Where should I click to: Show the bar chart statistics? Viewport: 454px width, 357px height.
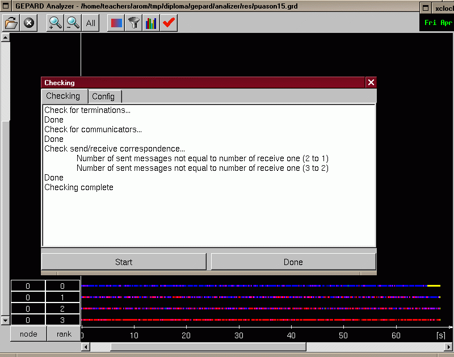coord(150,23)
